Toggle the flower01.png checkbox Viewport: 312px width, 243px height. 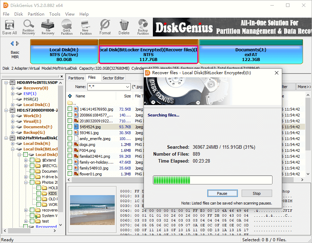pyautogui.click(x=70, y=174)
